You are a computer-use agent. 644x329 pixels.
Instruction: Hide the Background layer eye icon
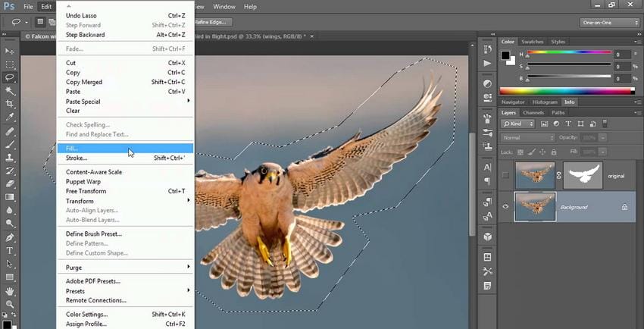click(x=505, y=206)
